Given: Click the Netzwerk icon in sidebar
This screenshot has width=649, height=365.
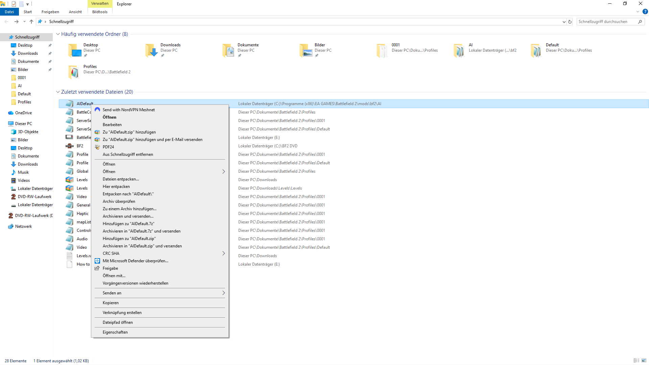Looking at the screenshot, I should point(11,226).
